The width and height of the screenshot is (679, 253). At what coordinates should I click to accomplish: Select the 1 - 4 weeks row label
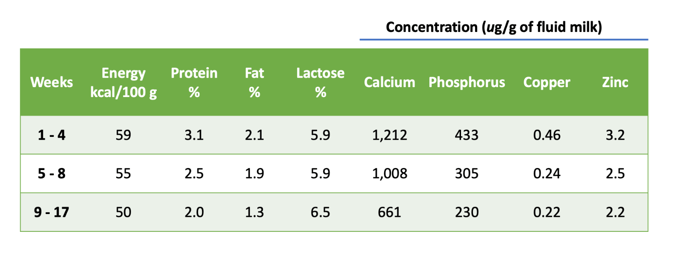[x=51, y=135]
